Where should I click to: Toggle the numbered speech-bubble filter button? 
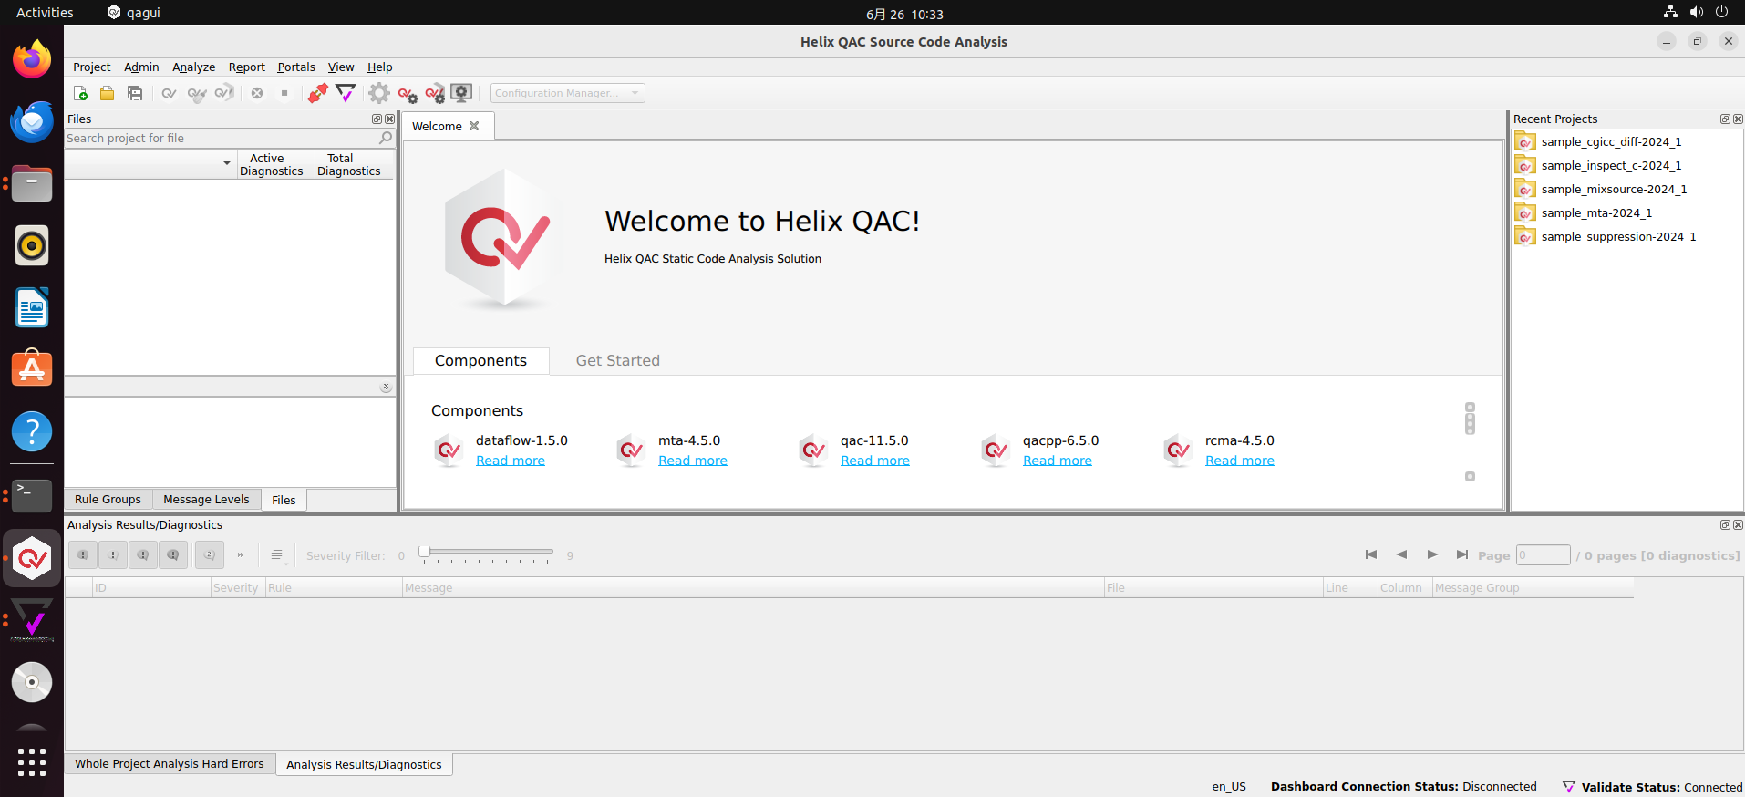point(209,555)
